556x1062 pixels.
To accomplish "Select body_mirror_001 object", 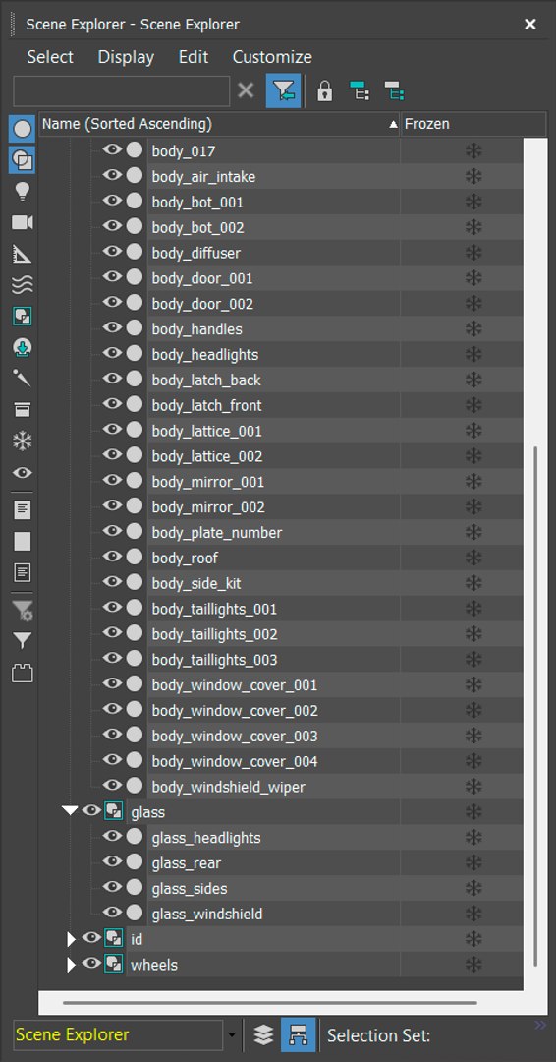I will [207, 482].
